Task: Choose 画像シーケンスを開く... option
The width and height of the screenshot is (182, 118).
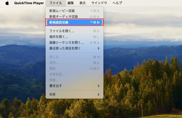Action: click(66, 42)
